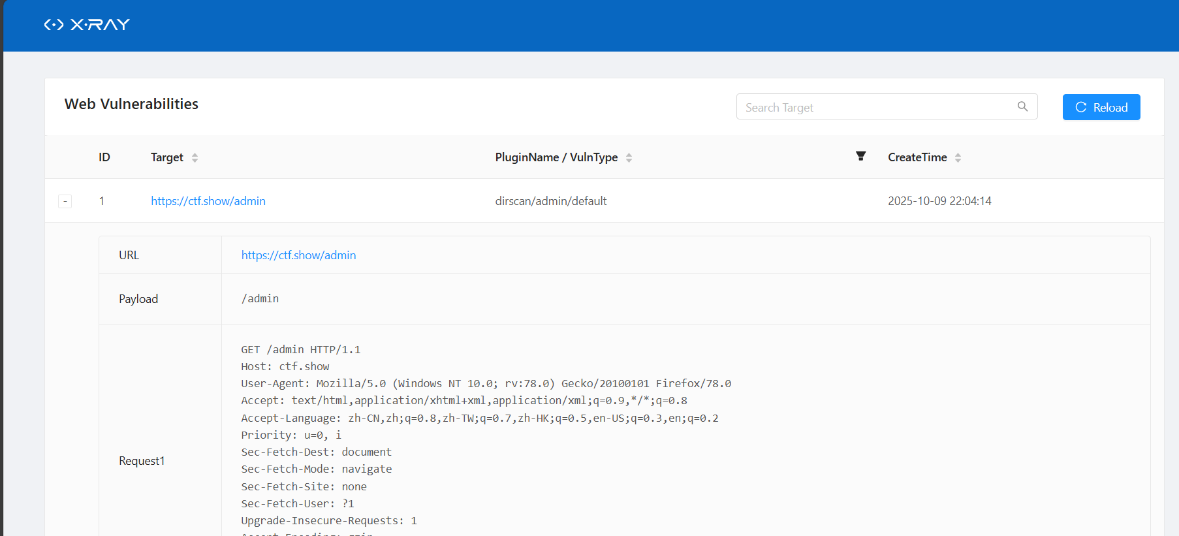Select the 2025-10-09 22:04:14 timestamp cell
The height and width of the screenshot is (536, 1179).
(x=939, y=201)
